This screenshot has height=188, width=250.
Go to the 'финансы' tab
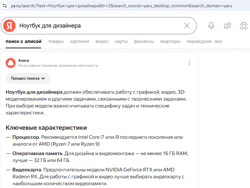coord(144,41)
